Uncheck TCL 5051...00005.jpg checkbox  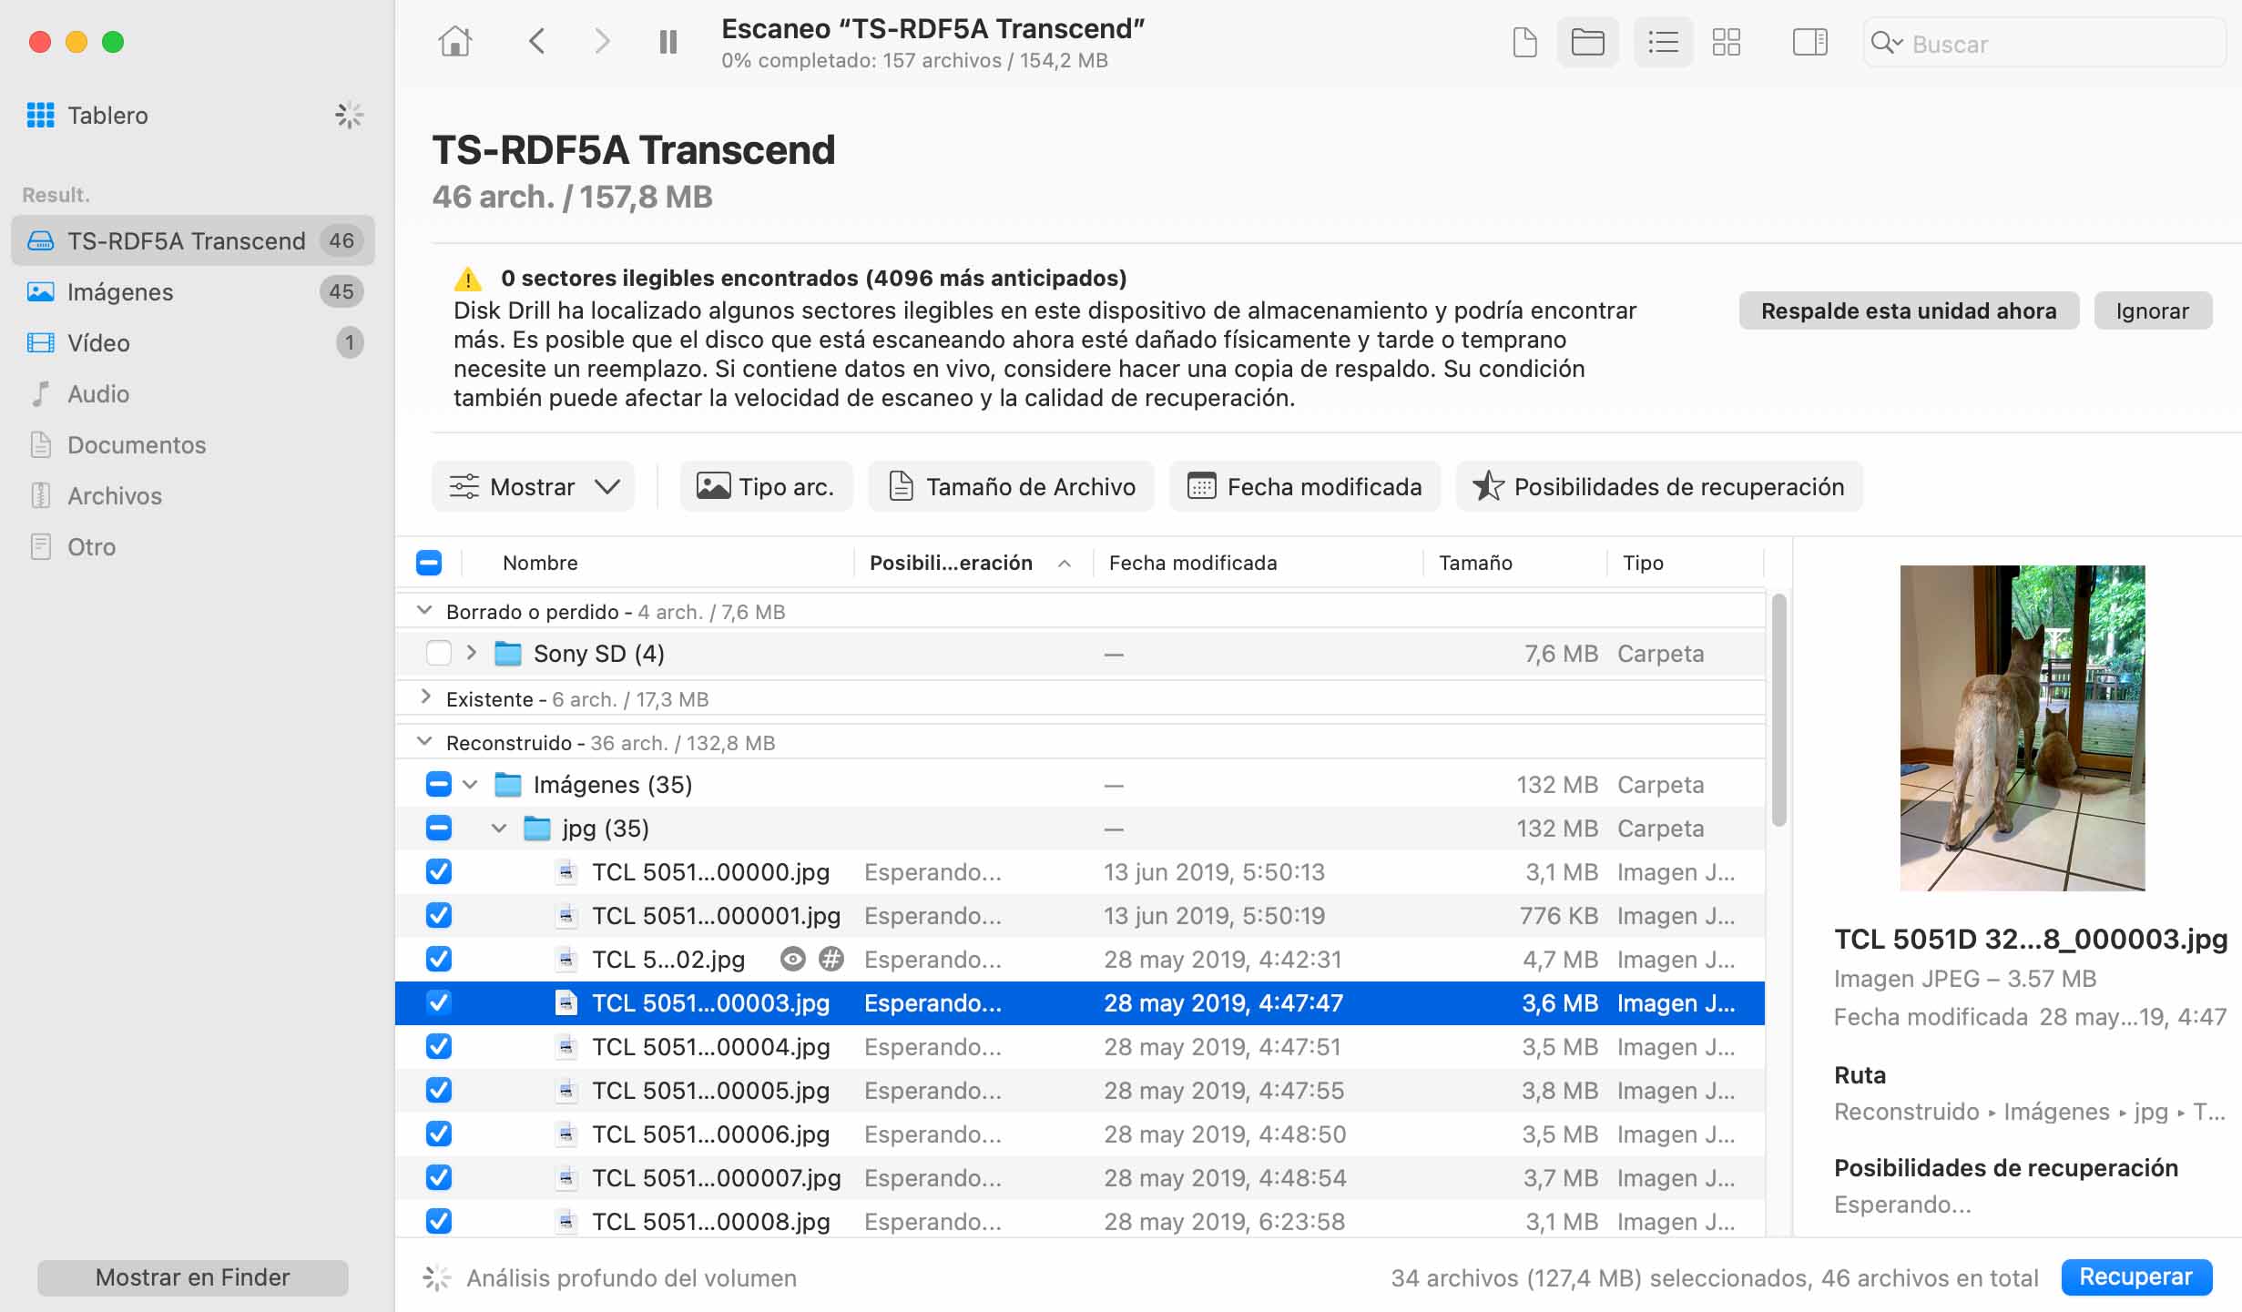point(439,1090)
